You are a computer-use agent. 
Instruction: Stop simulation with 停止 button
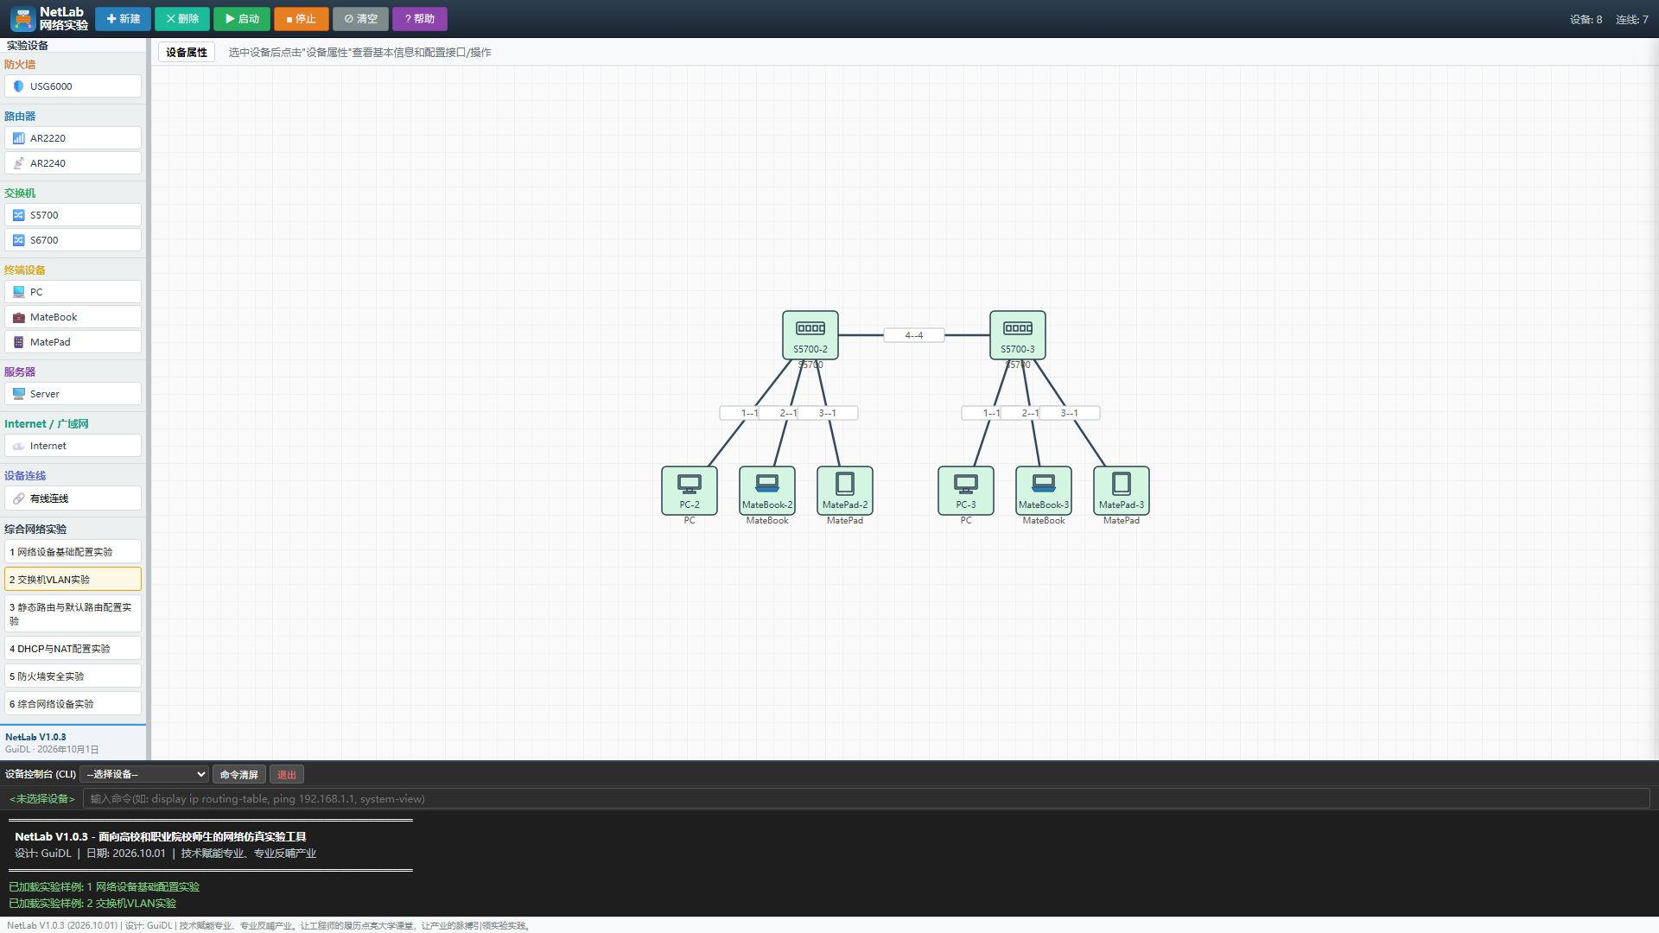302,19
